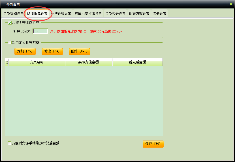Click the 方案名称 column header
235x162 pixels.
click(37, 62)
